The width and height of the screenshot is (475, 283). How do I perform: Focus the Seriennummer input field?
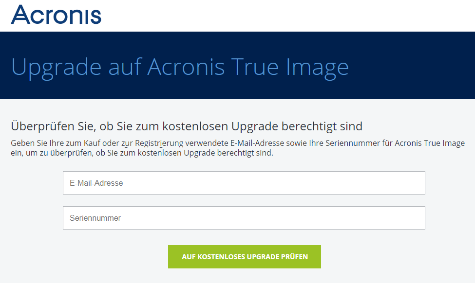pyautogui.click(x=244, y=218)
